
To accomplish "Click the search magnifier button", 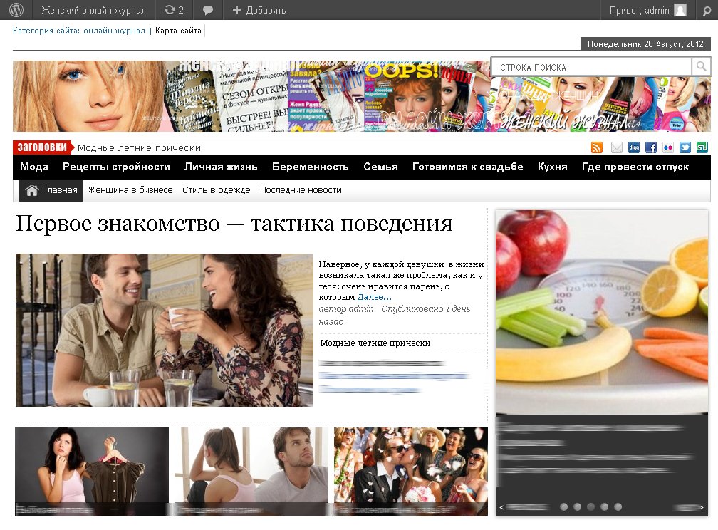I will pos(702,67).
